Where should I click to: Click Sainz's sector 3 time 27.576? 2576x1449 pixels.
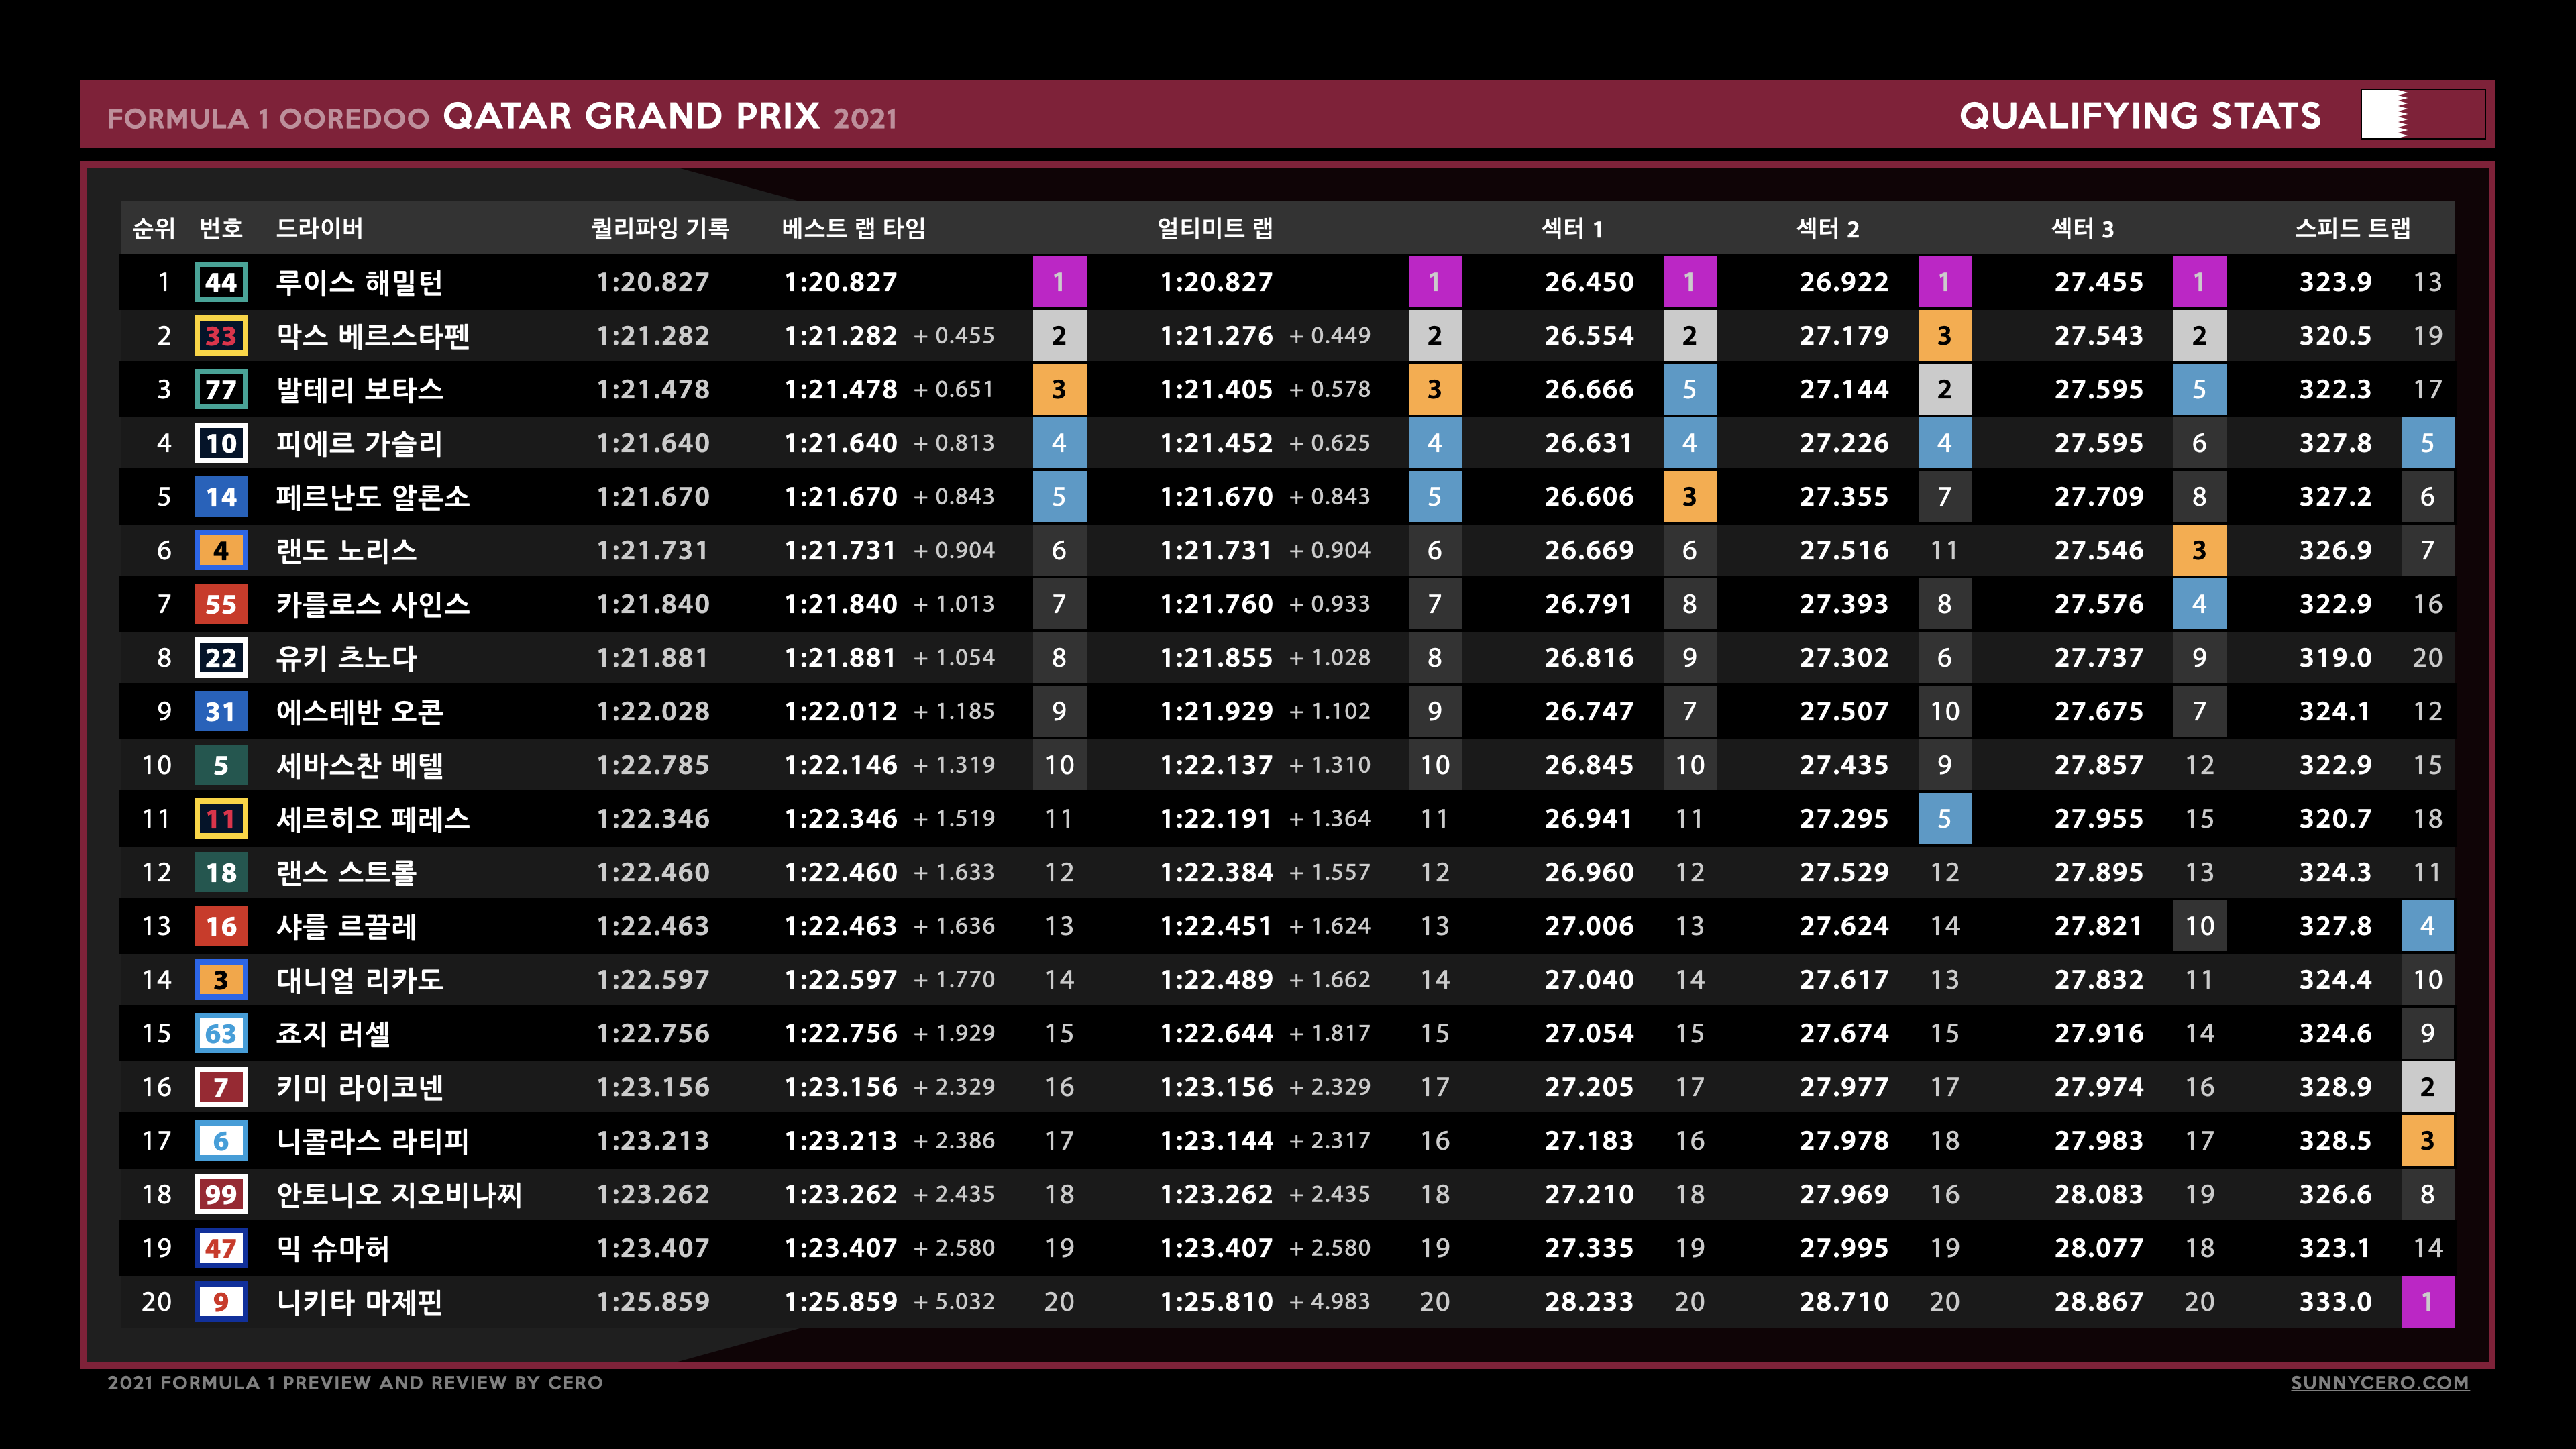[2099, 604]
